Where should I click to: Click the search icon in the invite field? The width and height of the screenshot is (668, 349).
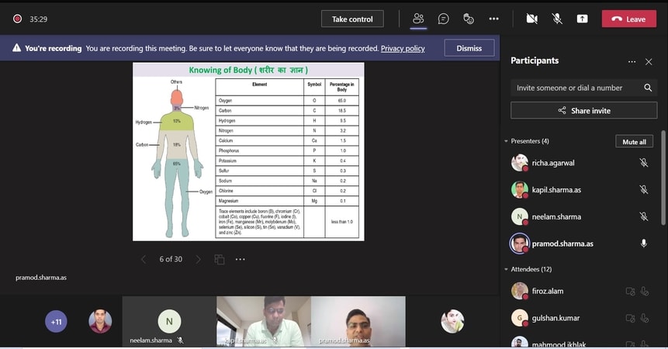(648, 88)
